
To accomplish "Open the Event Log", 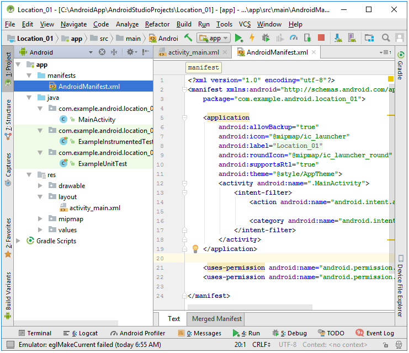I will click(375, 333).
